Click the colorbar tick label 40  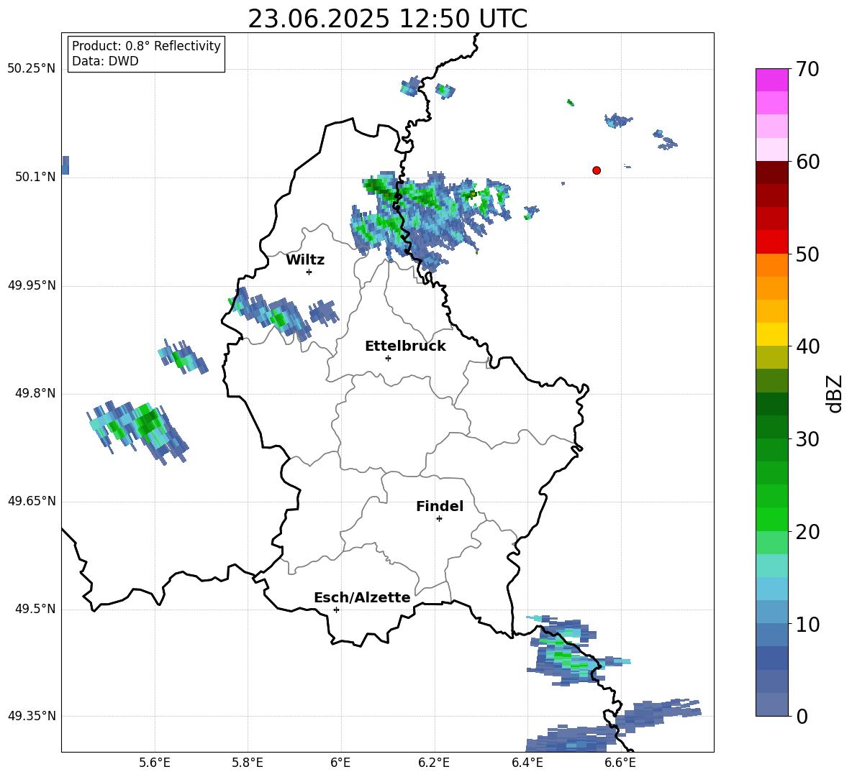click(x=807, y=346)
